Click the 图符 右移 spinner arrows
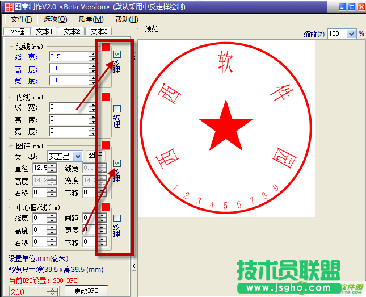 point(52,193)
